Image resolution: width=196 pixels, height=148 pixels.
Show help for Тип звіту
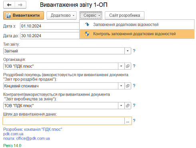[134, 51]
